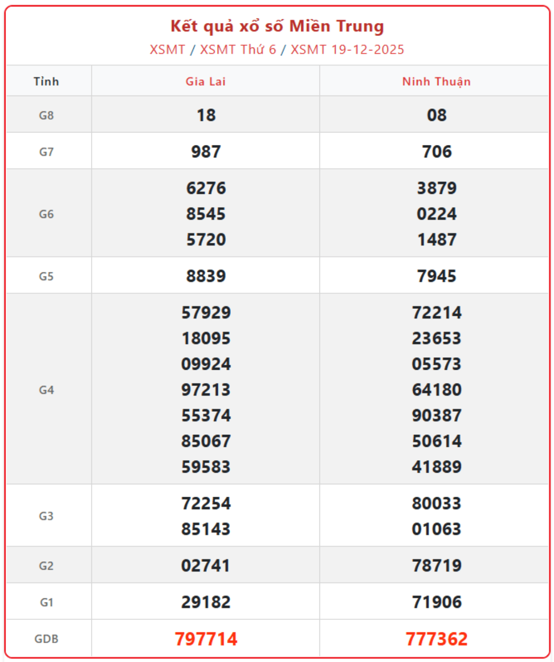Click Ninh Thuận G5 number 7945
This screenshot has width=554, height=662.
click(437, 276)
